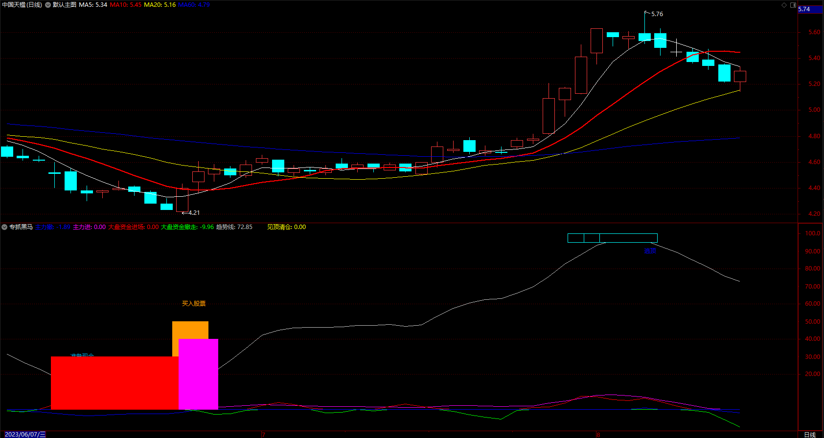Toggle the side panel icon at top right
The image size is (824, 438).
click(x=793, y=5)
